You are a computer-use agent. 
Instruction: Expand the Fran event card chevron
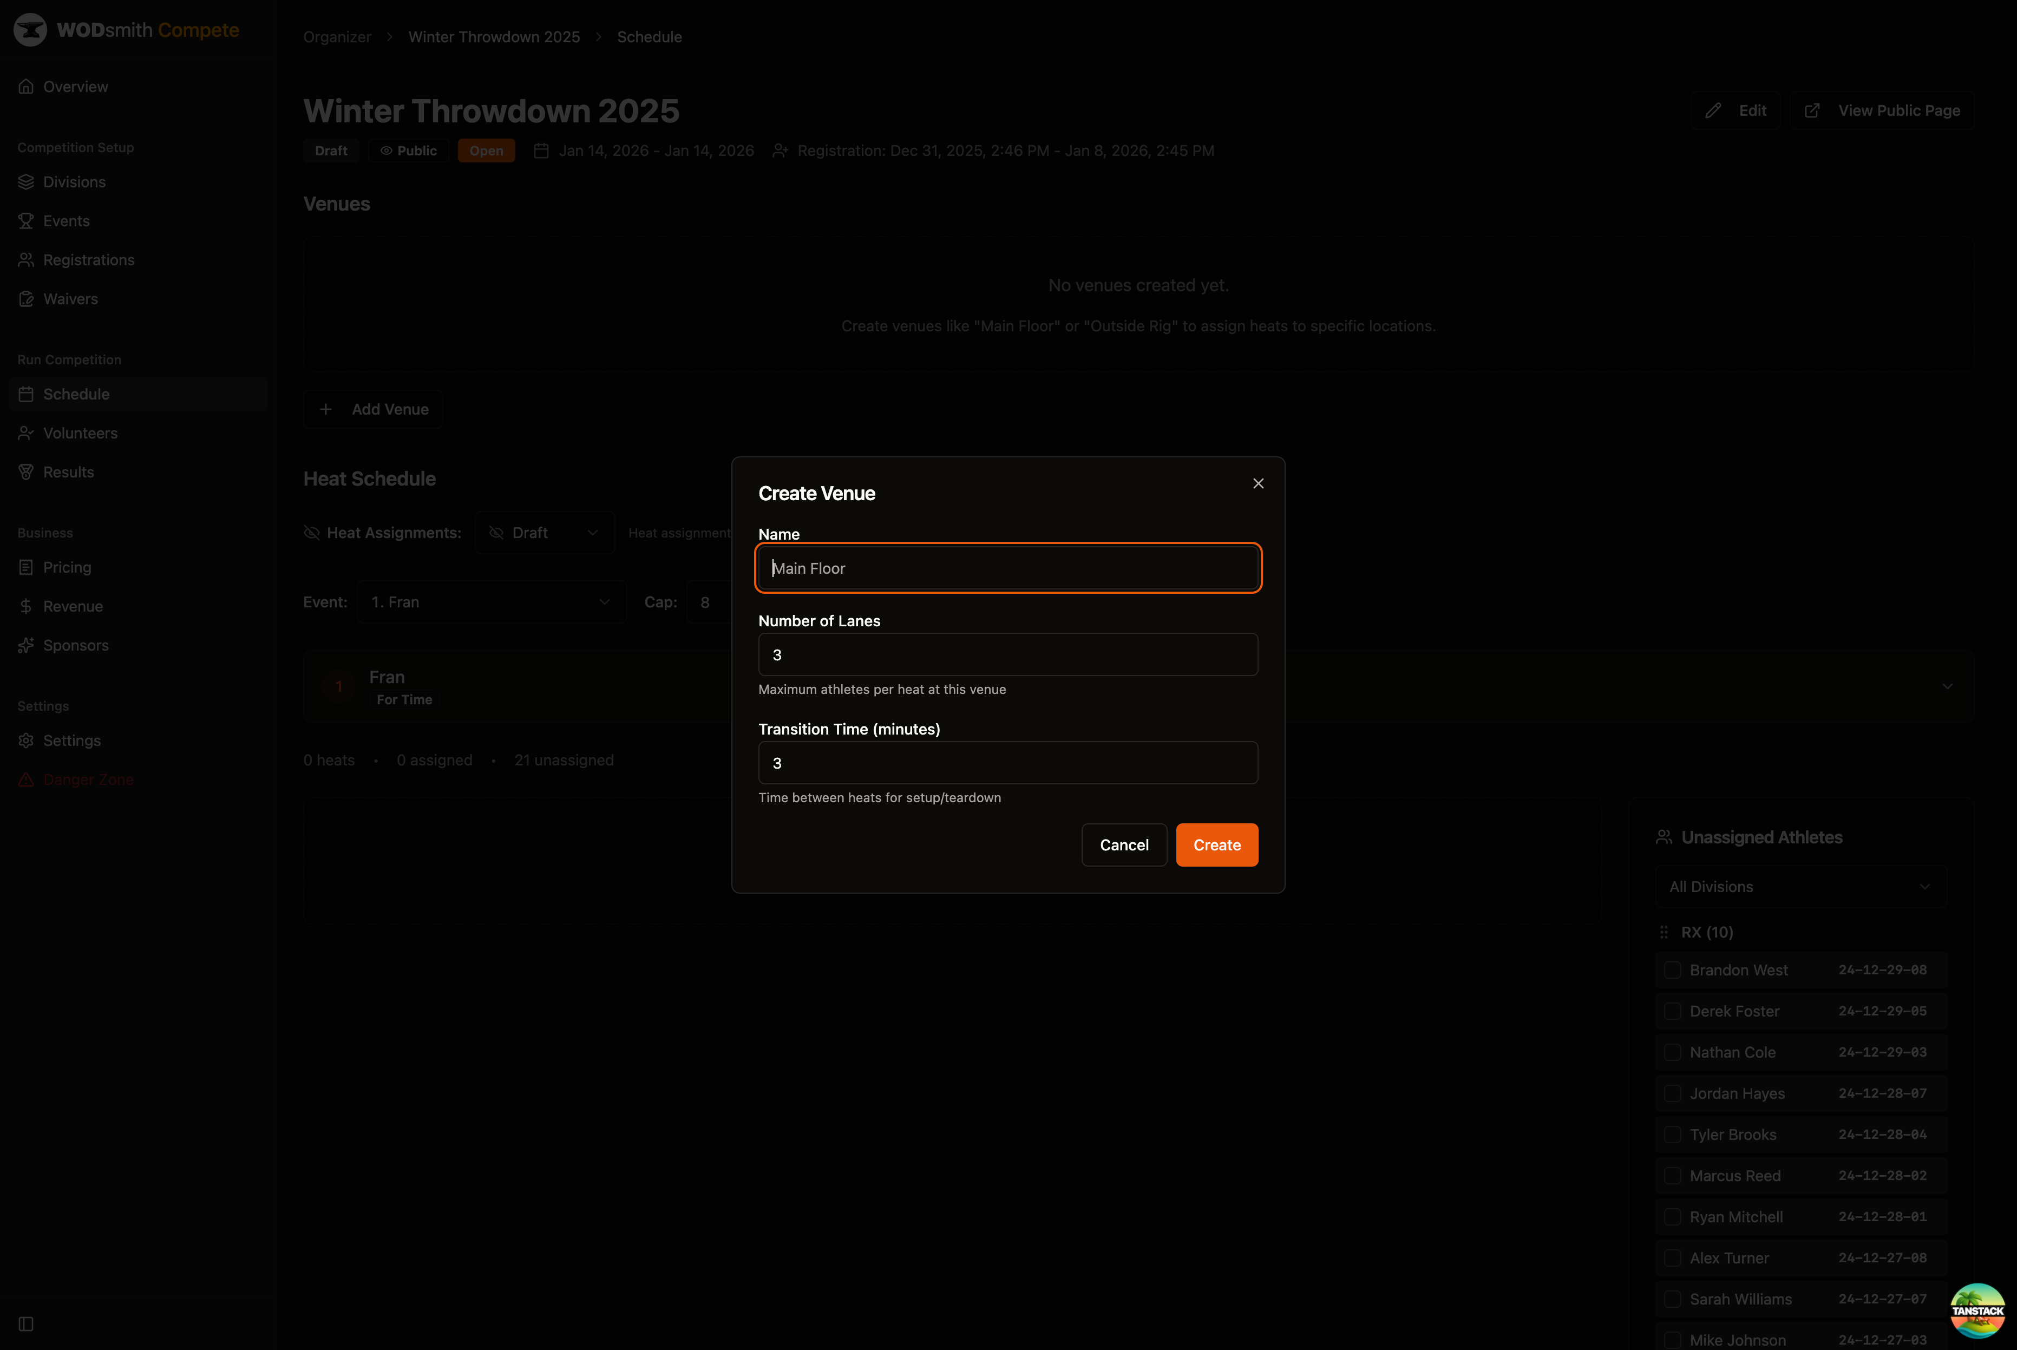[x=1947, y=686]
